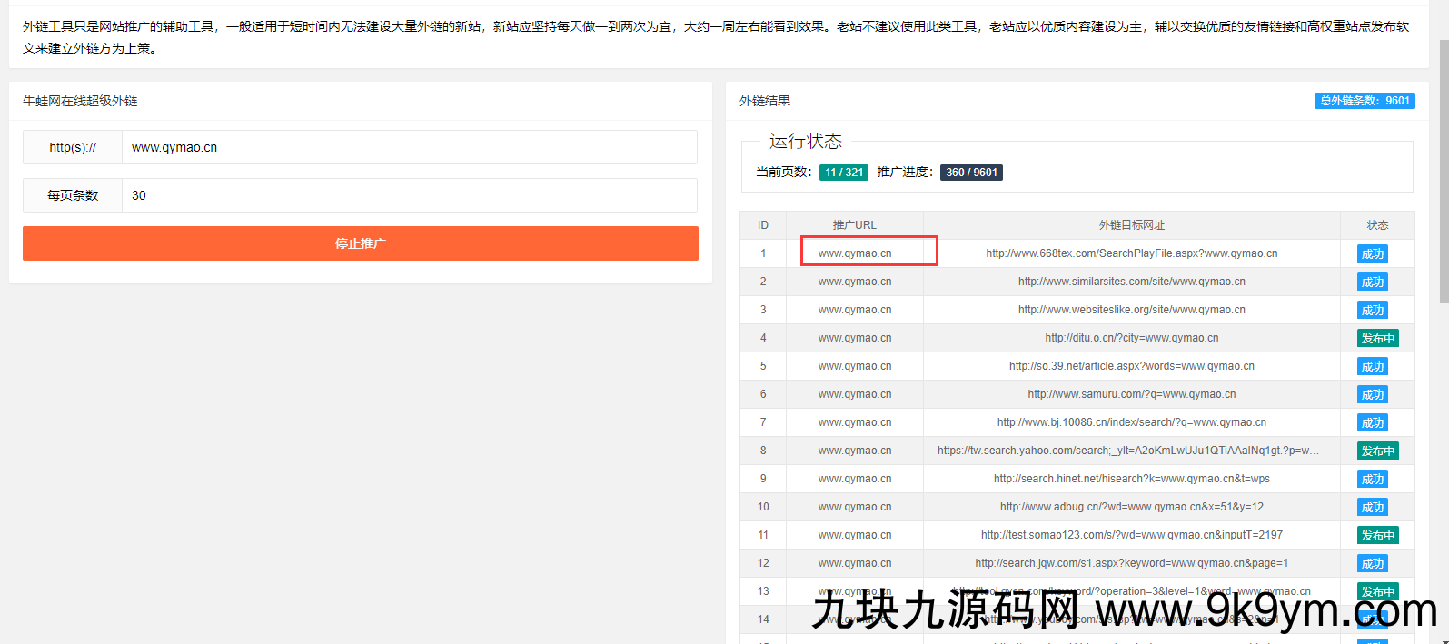This screenshot has height=644, width=1449.
Task: Click the 11 / 321 current page badge
Action: pyautogui.click(x=843, y=173)
